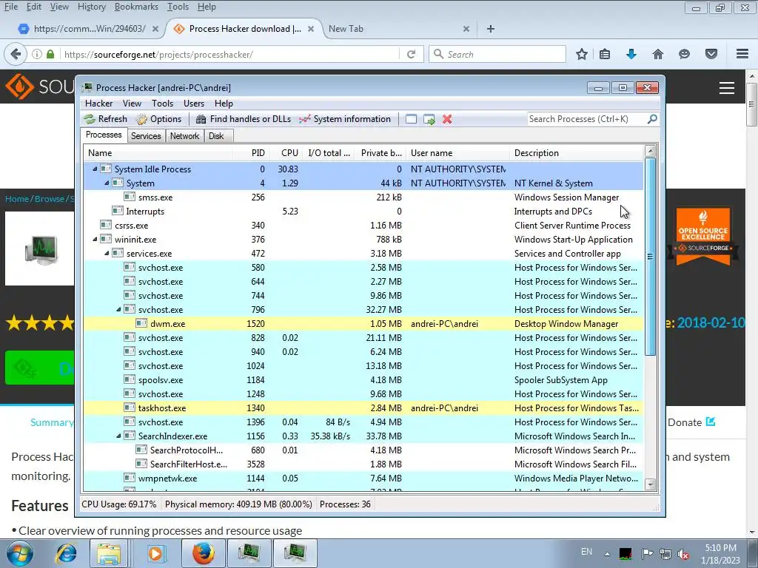The height and width of the screenshot is (568, 758).
Task: Collapse the System process node
Action: click(x=107, y=183)
